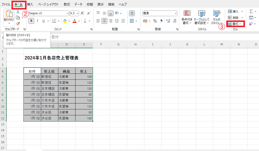259x151 pixels.
Task: Open テーブルとして書式設定 menu
Action: (x=202, y=17)
